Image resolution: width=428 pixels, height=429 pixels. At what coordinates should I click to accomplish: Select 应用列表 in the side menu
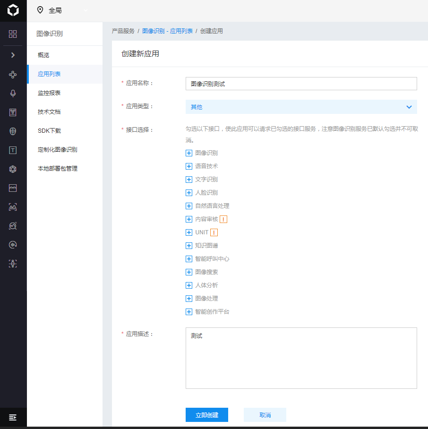click(65, 74)
